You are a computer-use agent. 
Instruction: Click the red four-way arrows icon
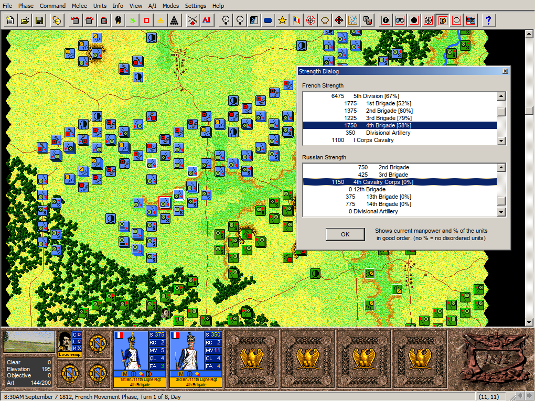[x=339, y=20]
